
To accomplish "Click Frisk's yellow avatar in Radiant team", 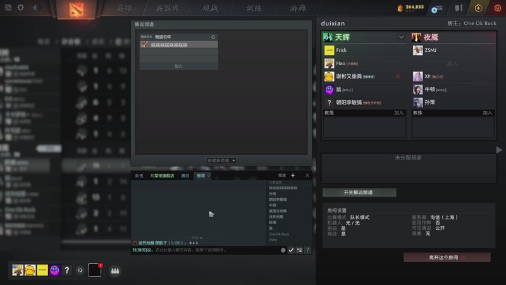I will [x=329, y=51].
